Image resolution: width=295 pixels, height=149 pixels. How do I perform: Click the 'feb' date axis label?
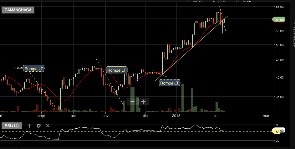click(x=217, y=116)
